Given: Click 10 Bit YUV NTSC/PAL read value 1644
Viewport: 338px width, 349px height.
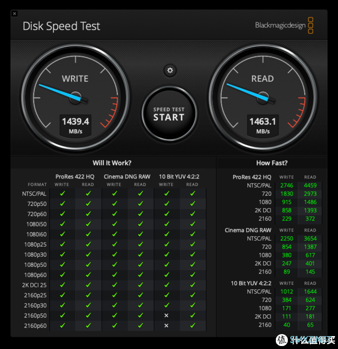Looking at the screenshot, I should pyautogui.click(x=310, y=291).
